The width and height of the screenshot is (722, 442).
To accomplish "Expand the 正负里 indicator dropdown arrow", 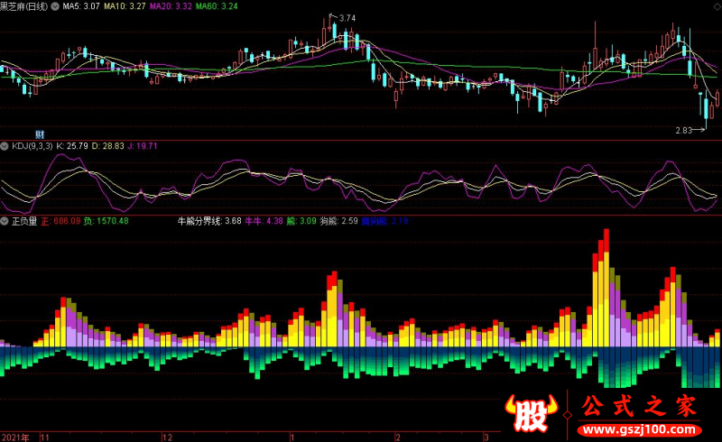I will [5, 221].
